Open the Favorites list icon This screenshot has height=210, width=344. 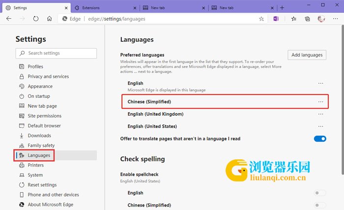pyautogui.click(x=293, y=19)
